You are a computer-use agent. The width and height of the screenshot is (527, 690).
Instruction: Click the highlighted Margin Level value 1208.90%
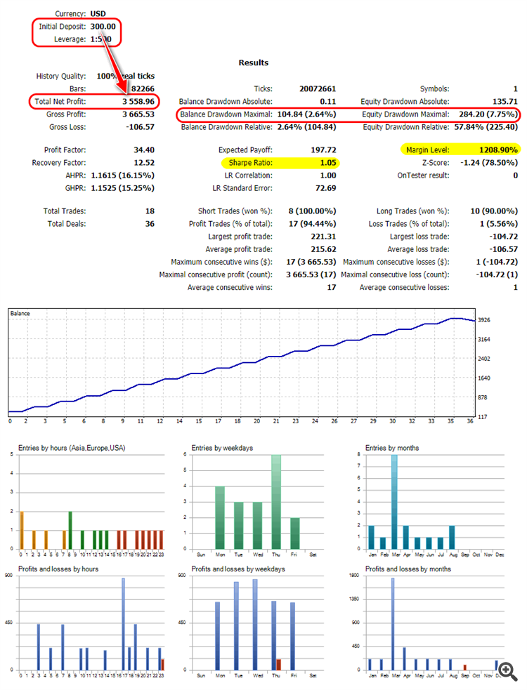498,150
